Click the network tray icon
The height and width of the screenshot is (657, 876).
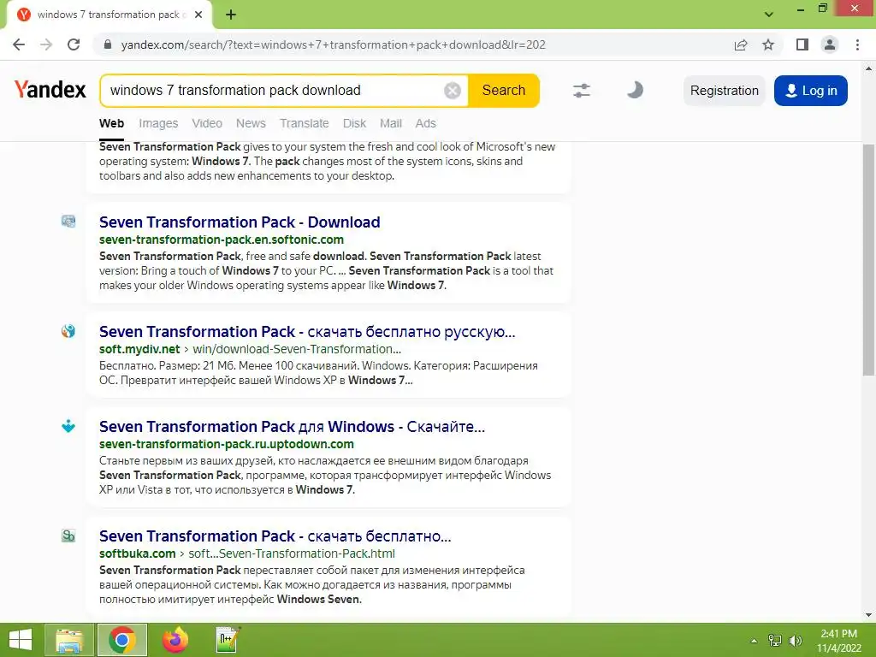[775, 641]
